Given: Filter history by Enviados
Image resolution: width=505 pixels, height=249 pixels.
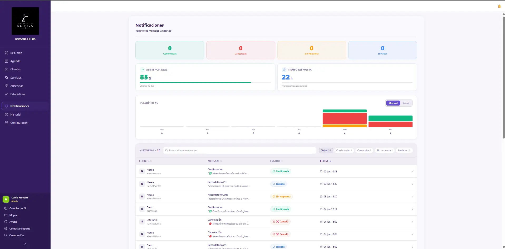Looking at the screenshot, I should tap(404, 151).
